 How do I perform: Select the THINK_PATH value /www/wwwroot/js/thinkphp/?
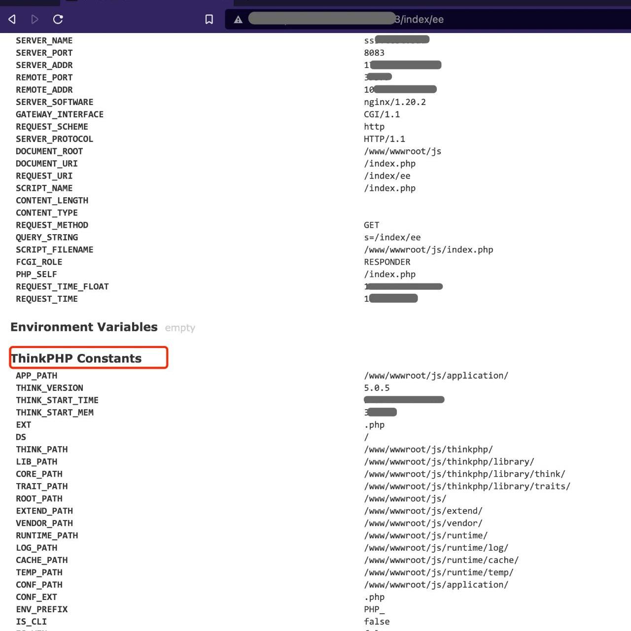click(428, 450)
